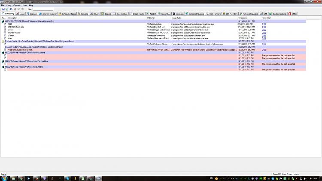This screenshot has width=322, height=181.
Task: Open Excel from the taskbar
Action: tap(83, 178)
